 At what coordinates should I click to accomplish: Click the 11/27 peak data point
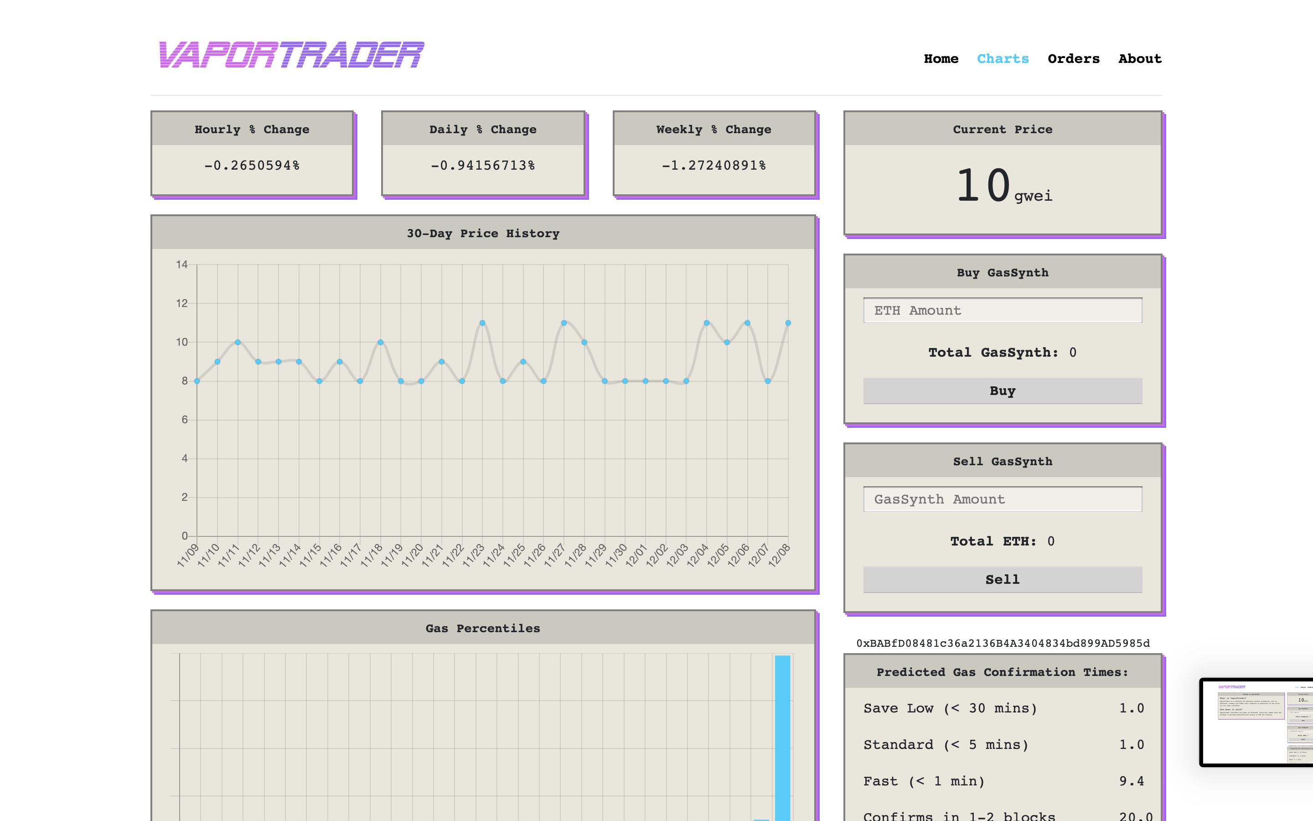(x=563, y=323)
